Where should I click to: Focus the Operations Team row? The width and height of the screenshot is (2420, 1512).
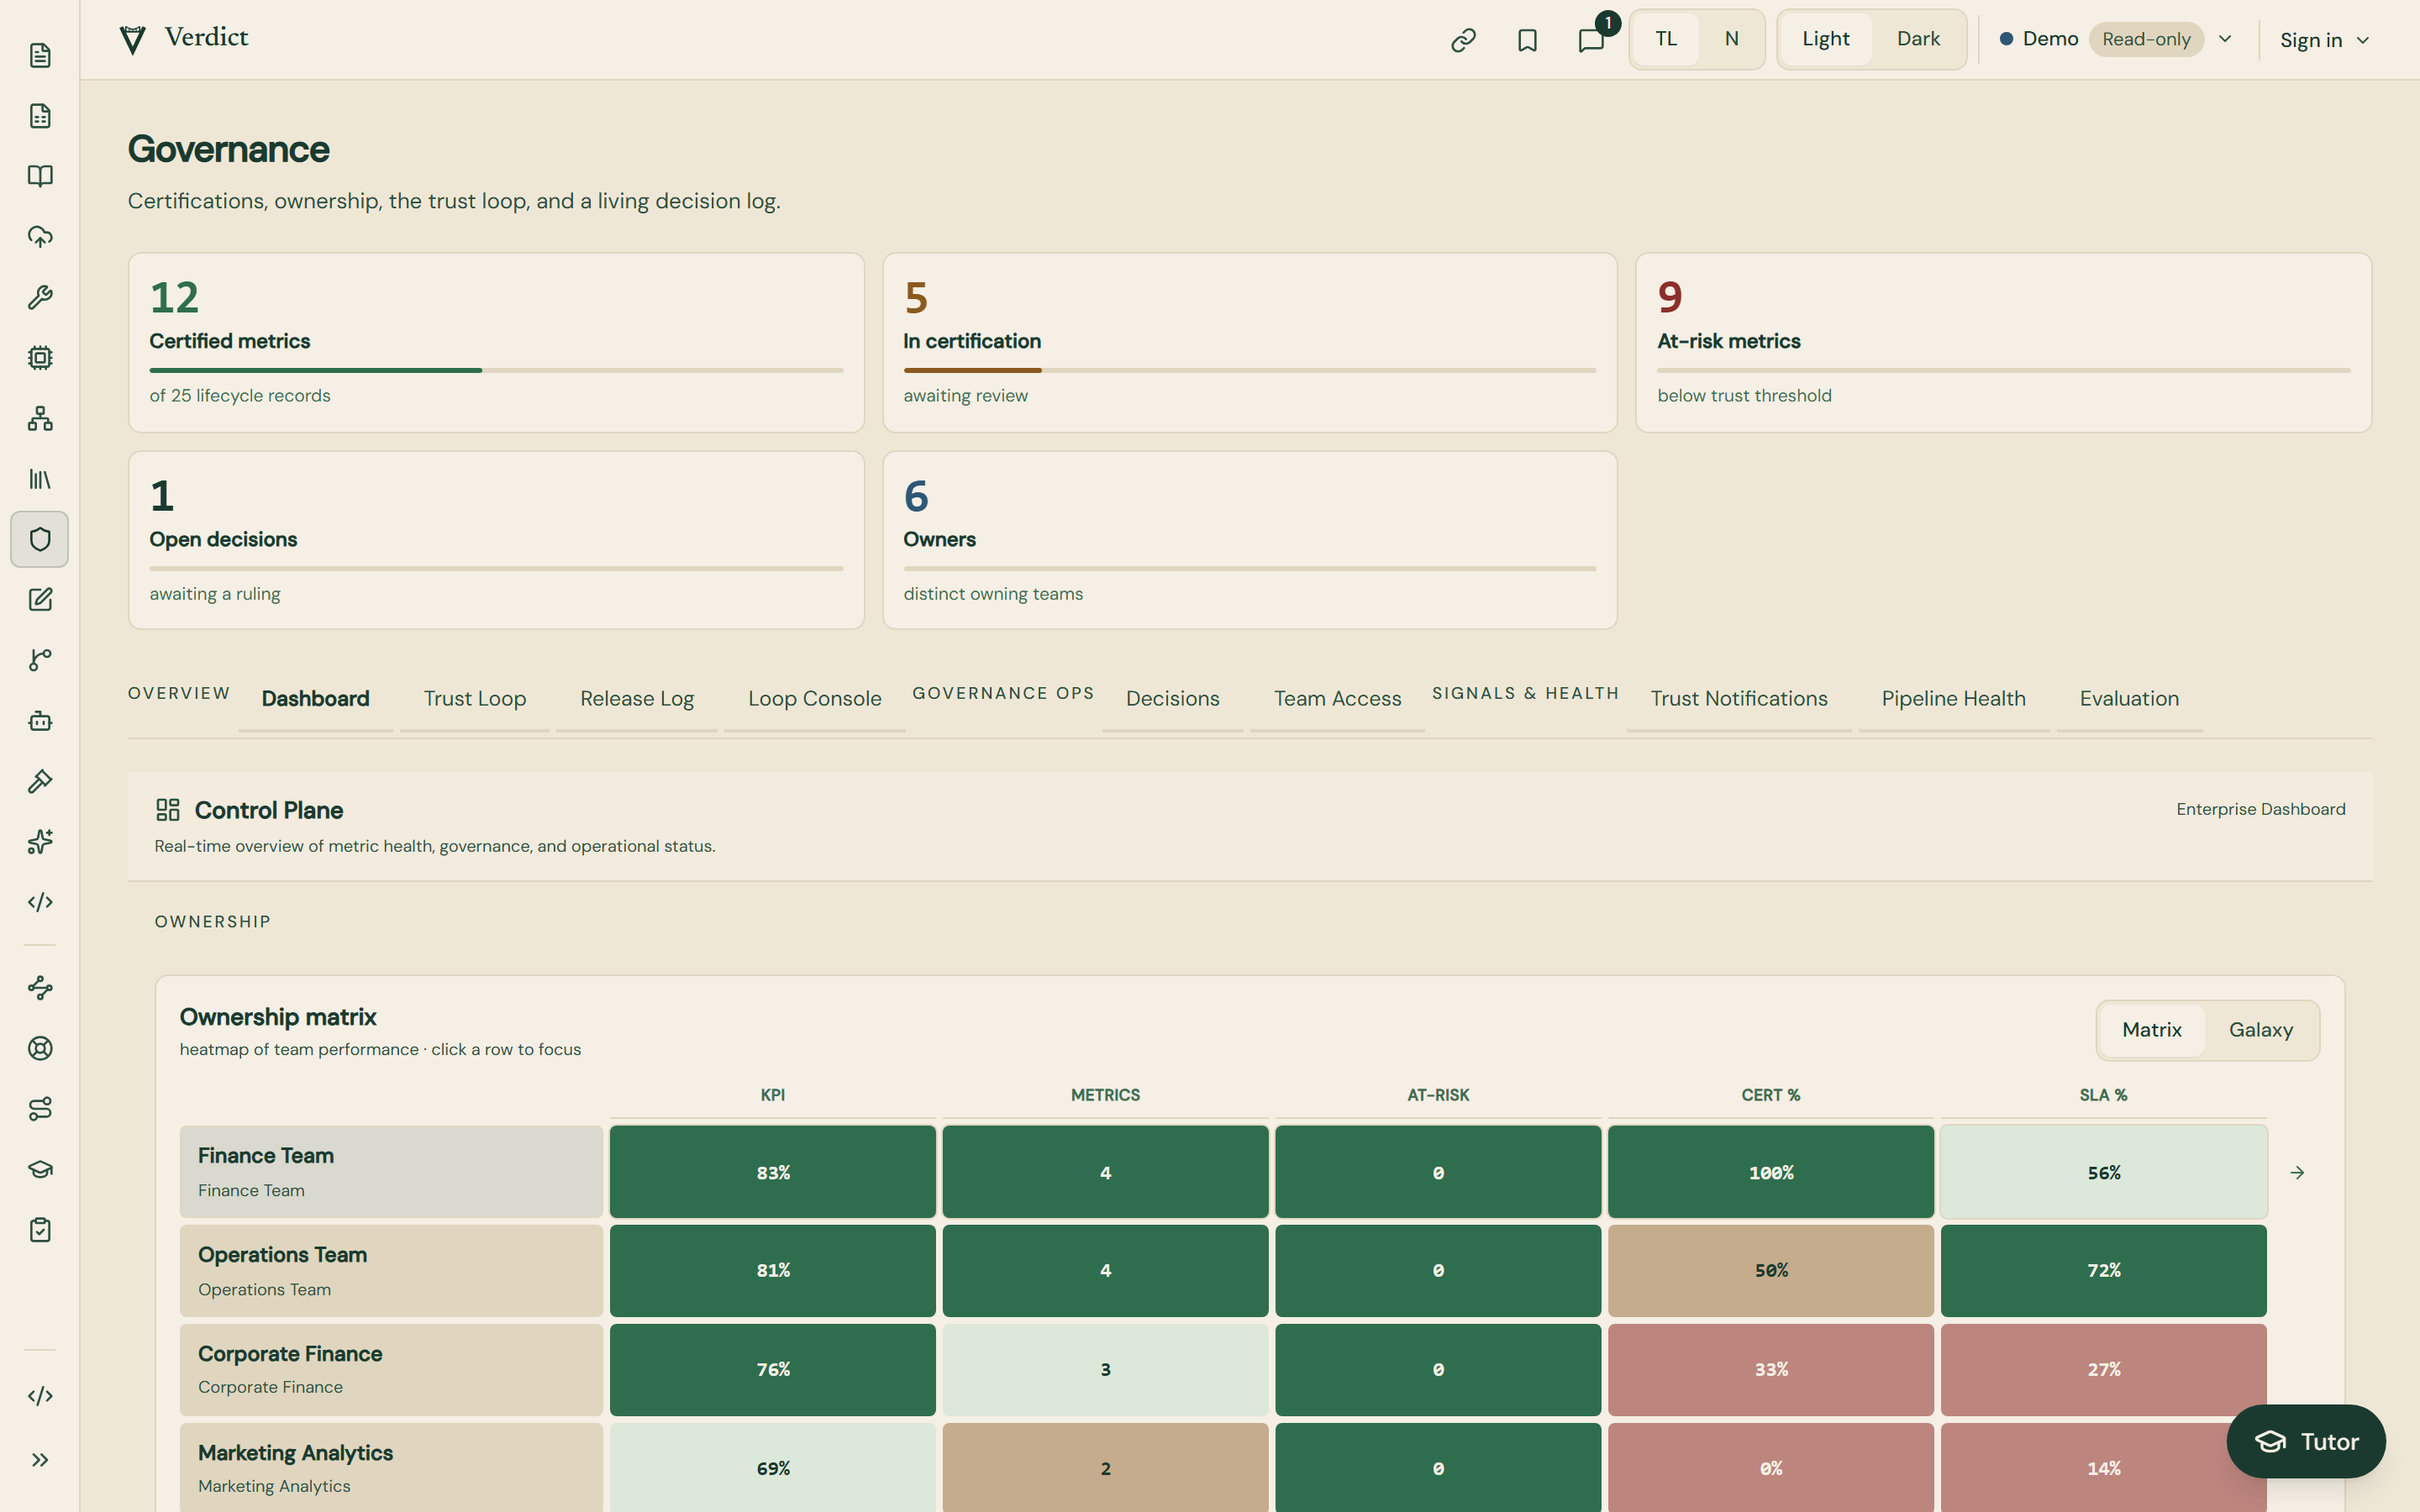click(x=1223, y=1270)
